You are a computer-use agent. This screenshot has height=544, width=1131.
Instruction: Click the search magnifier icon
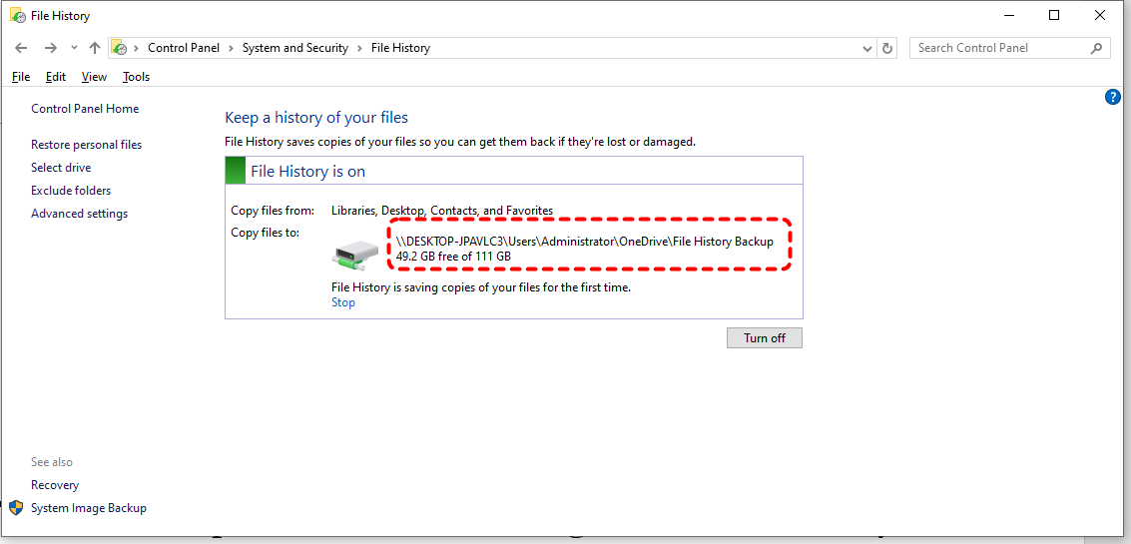click(x=1096, y=48)
